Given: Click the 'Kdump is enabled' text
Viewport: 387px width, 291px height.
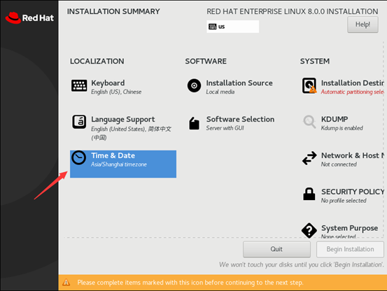Looking at the screenshot, I should (342, 128).
